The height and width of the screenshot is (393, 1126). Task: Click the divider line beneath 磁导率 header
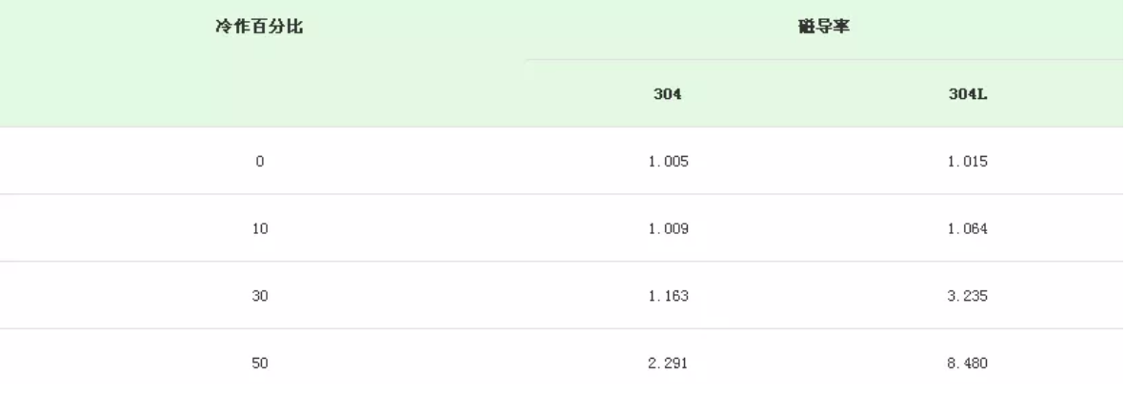[x=824, y=60]
